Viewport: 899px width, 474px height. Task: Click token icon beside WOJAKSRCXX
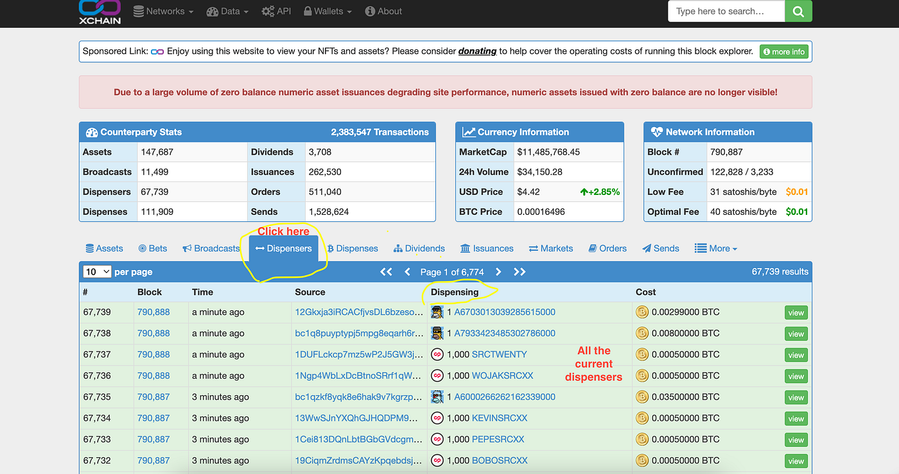[437, 376]
